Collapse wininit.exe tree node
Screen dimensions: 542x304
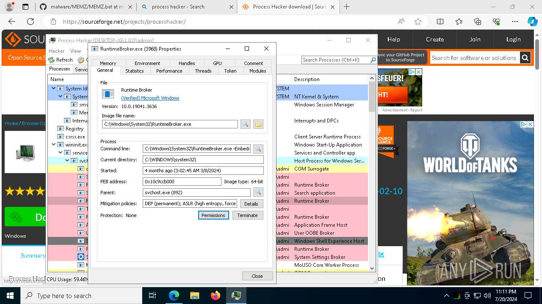[54, 144]
